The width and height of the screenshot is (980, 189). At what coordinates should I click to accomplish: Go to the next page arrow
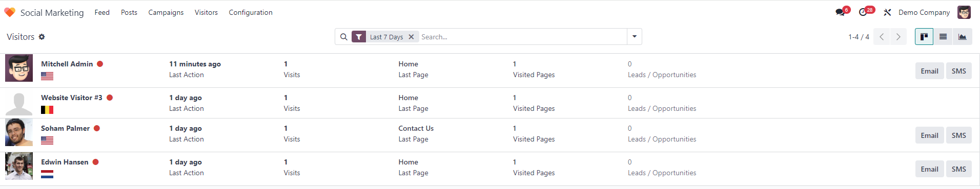click(898, 37)
